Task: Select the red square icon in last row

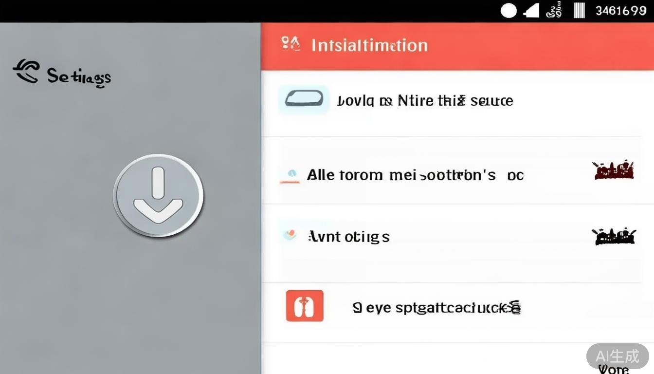Action: click(x=305, y=306)
